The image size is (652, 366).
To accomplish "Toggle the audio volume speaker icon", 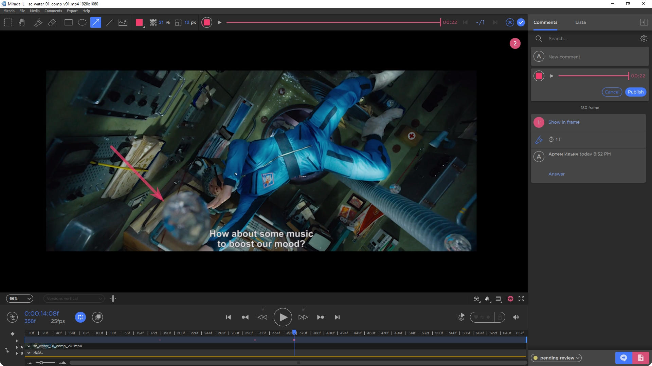I will (516, 317).
